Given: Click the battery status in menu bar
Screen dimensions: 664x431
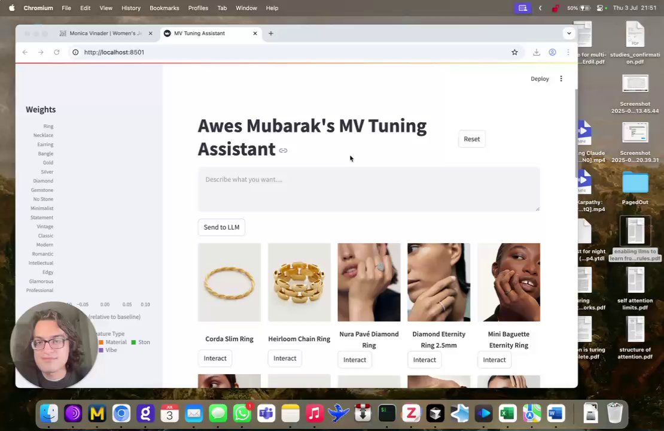Looking at the screenshot, I should pyautogui.click(x=579, y=8).
